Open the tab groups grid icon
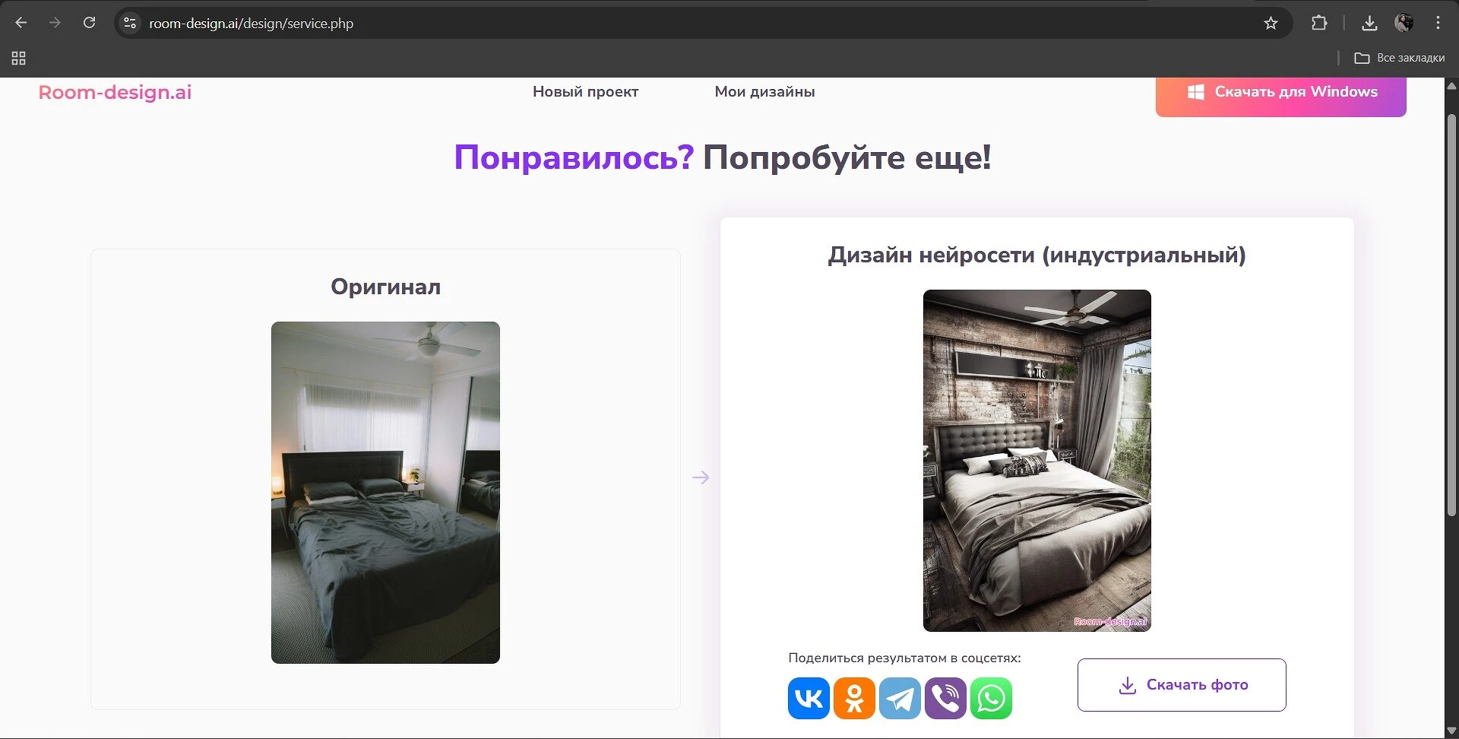The image size is (1459, 739). click(19, 58)
